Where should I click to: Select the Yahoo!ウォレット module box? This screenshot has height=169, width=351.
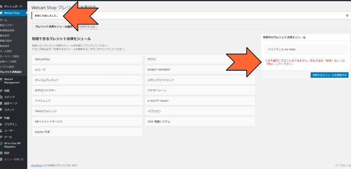pyautogui.click(x=87, y=111)
